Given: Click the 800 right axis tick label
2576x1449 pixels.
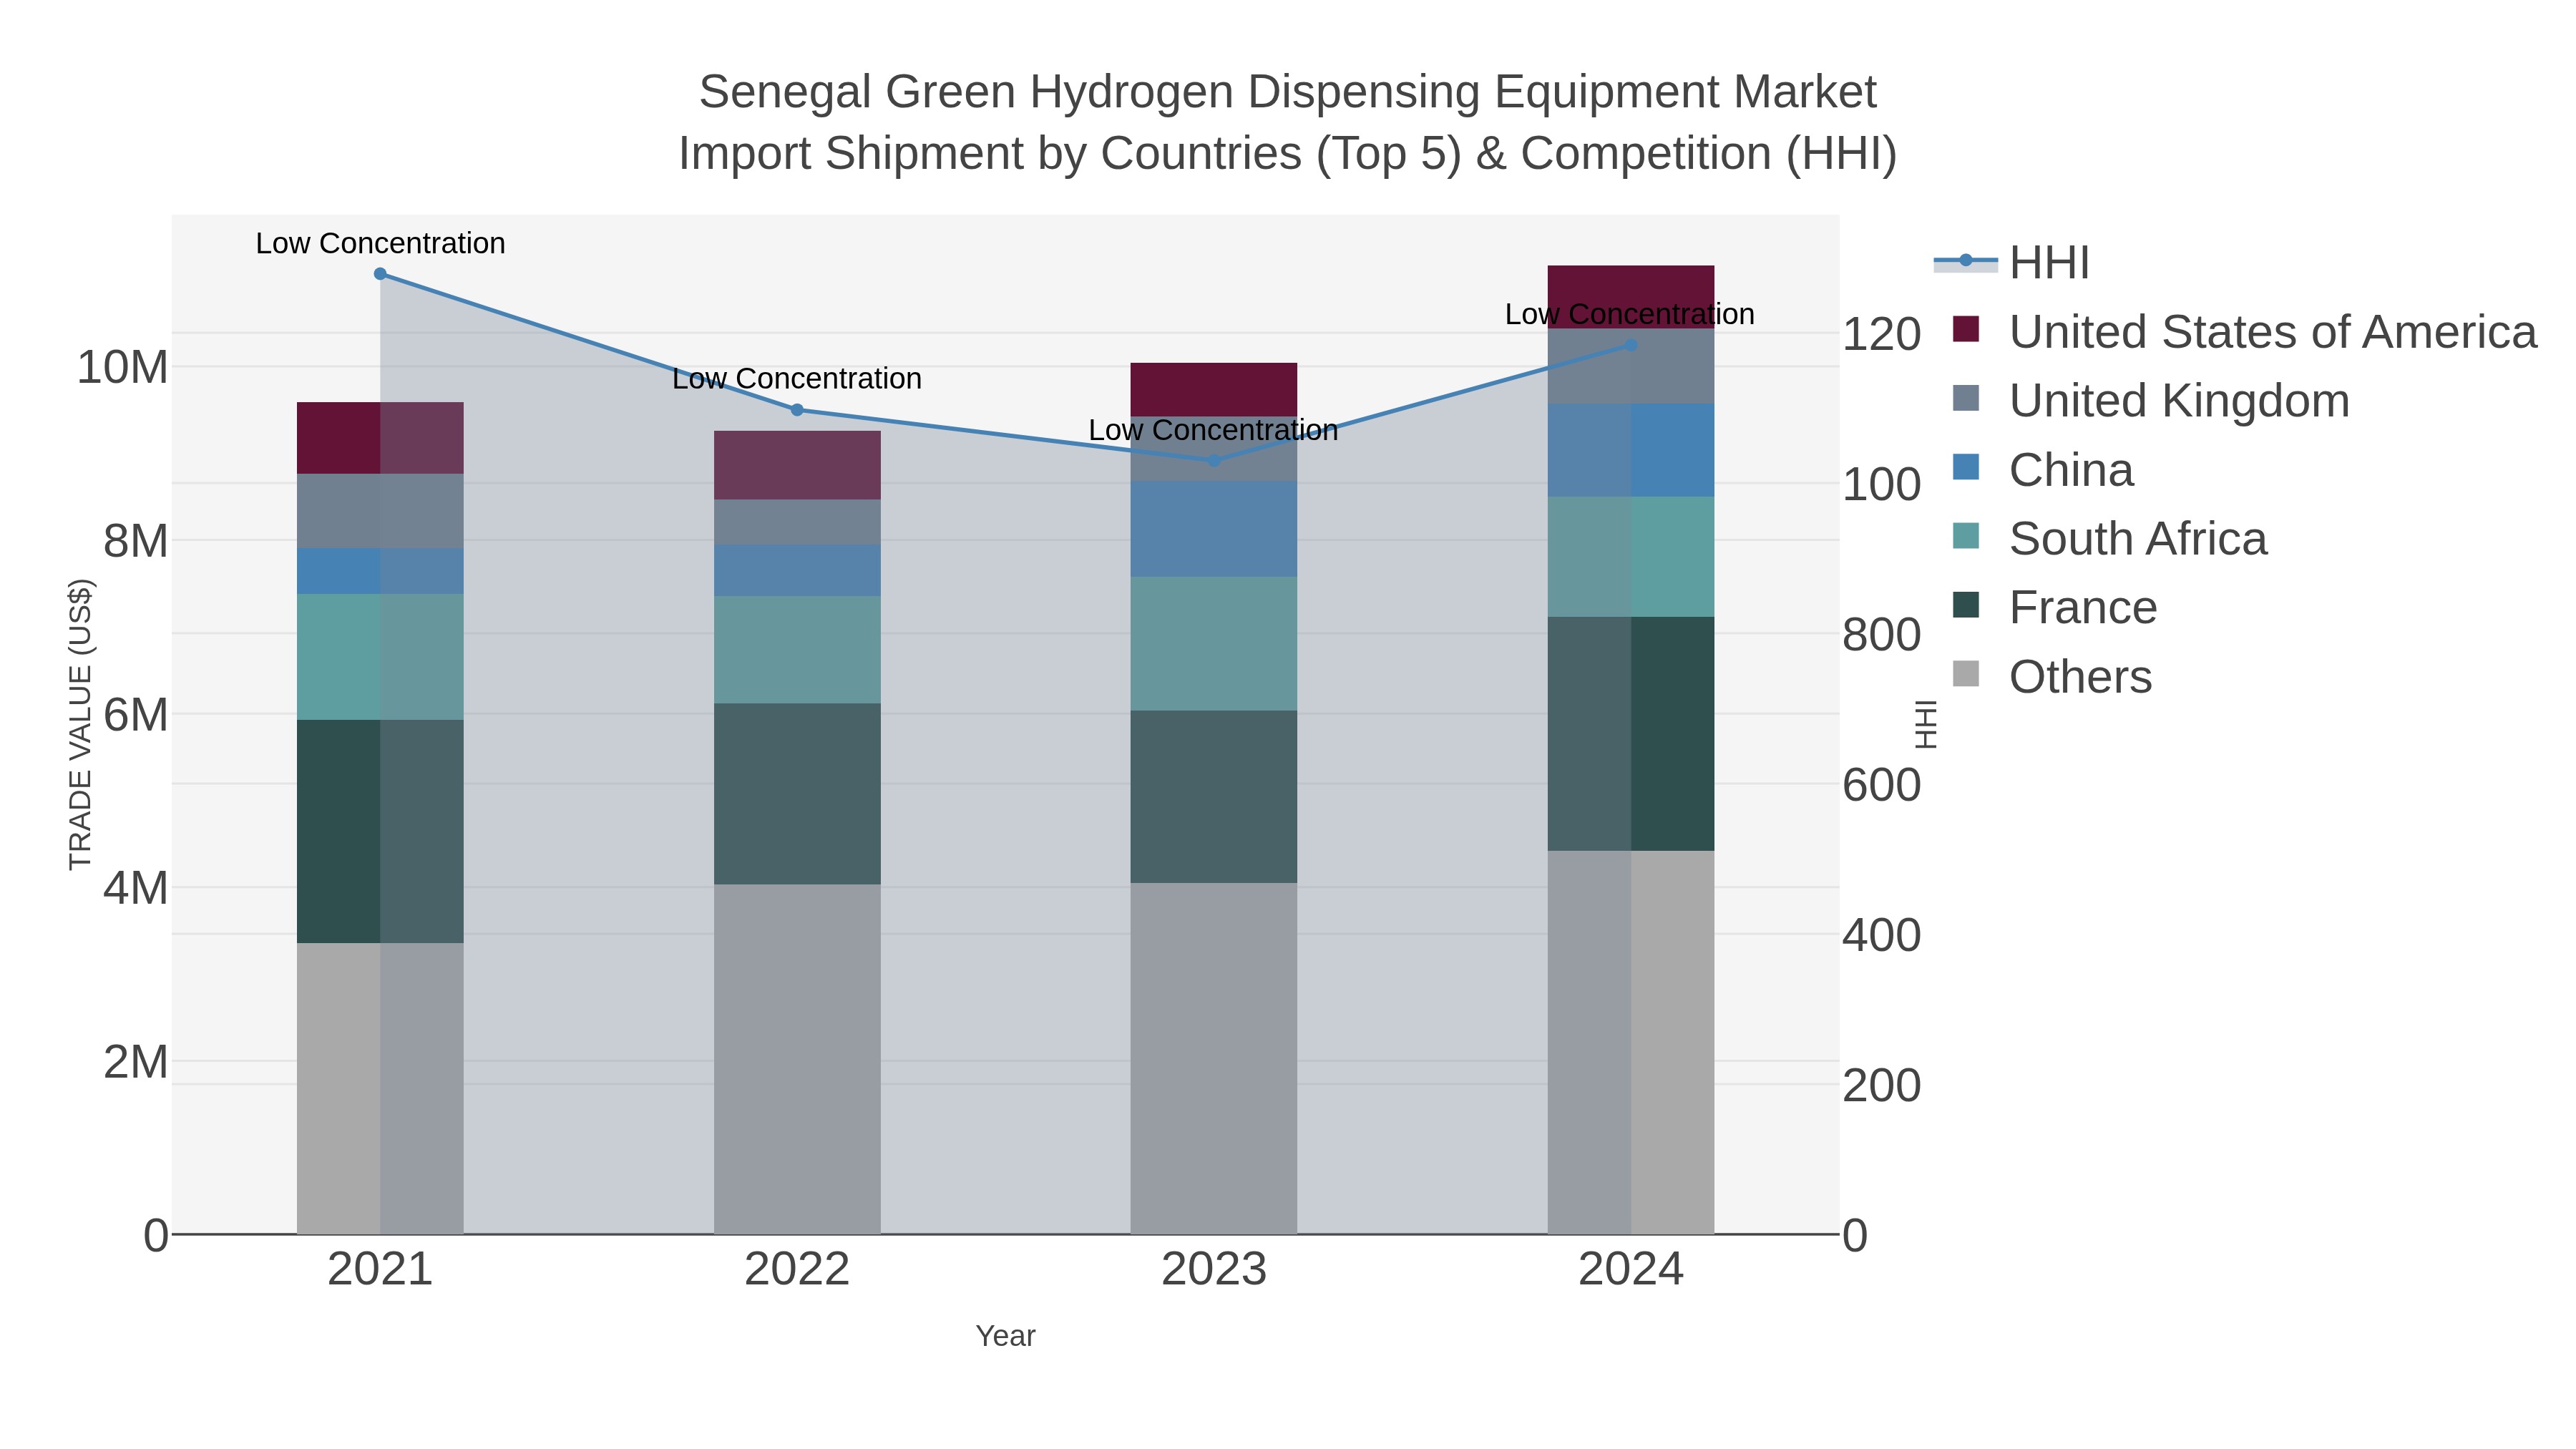Looking at the screenshot, I should [1882, 634].
